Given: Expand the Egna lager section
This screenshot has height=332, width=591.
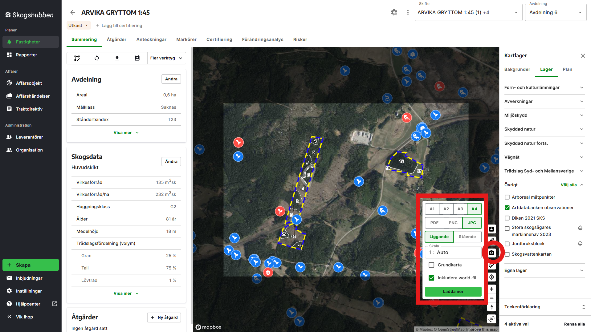Looking at the screenshot, I should click(544, 270).
